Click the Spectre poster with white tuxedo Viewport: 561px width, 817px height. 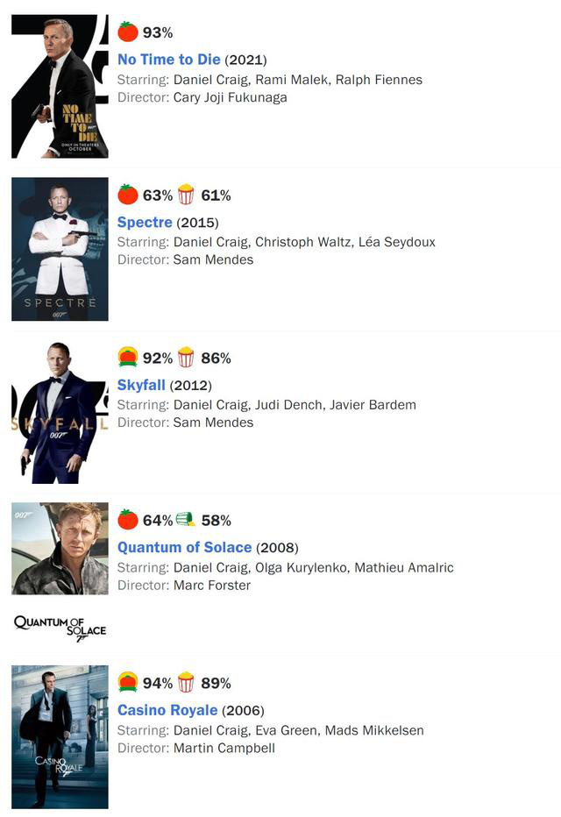pos(60,249)
